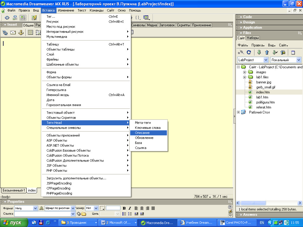Open the font dropdown Шрифт по умолчан
303x227 pixels.
tap(73, 208)
